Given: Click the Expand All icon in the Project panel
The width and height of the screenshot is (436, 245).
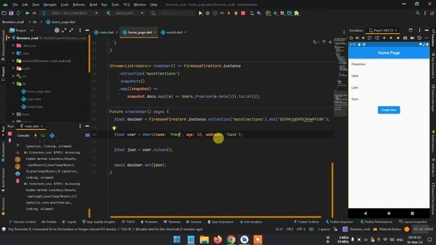Looking at the screenshot, I should point(64,30).
